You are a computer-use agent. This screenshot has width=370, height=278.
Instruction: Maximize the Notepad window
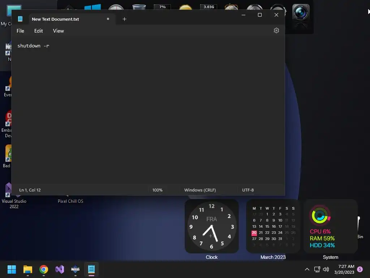pyautogui.click(x=259, y=15)
